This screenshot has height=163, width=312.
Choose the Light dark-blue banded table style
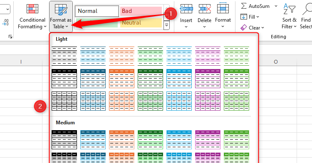coord(93,56)
